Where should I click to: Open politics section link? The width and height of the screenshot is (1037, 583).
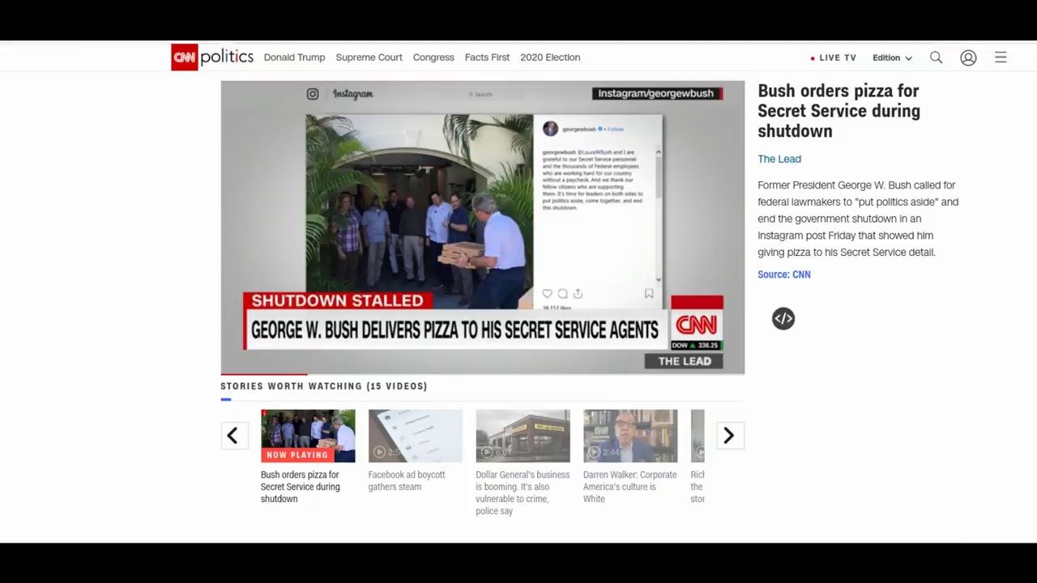point(227,57)
